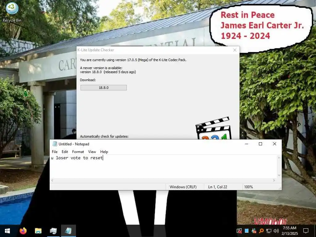This screenshot has width=316, height=237.
Task: Click the red tray icon nearest the taskbar buttons
Action: [x=239, y=231]
